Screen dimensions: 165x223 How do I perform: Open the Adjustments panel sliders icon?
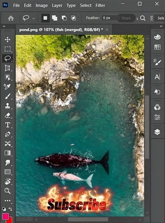tap(157, 117)
